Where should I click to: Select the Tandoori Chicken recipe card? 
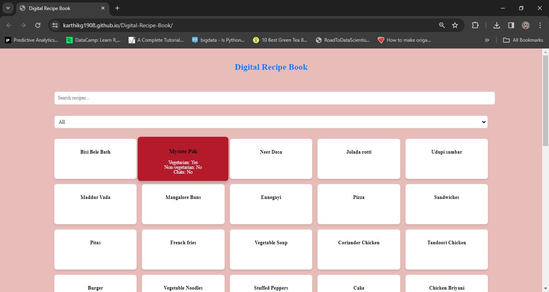(447, 249)
